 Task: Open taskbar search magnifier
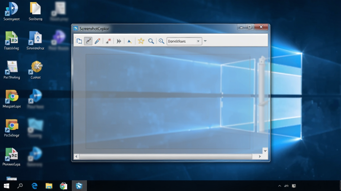tap(20, 186)
